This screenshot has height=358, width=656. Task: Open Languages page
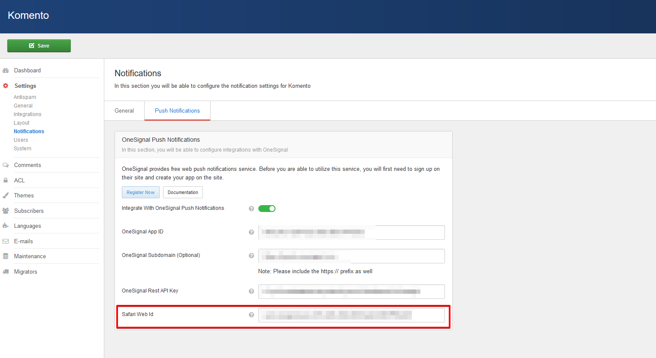click(x=27, y=226)
